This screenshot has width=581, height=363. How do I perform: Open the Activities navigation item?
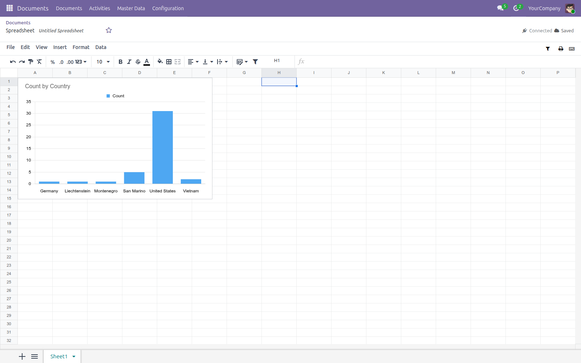(99, 8)
